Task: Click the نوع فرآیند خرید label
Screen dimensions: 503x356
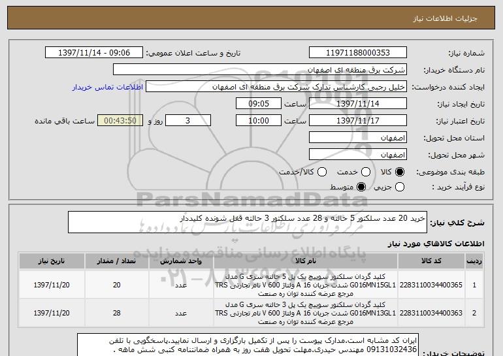Action: coord(458,187)
